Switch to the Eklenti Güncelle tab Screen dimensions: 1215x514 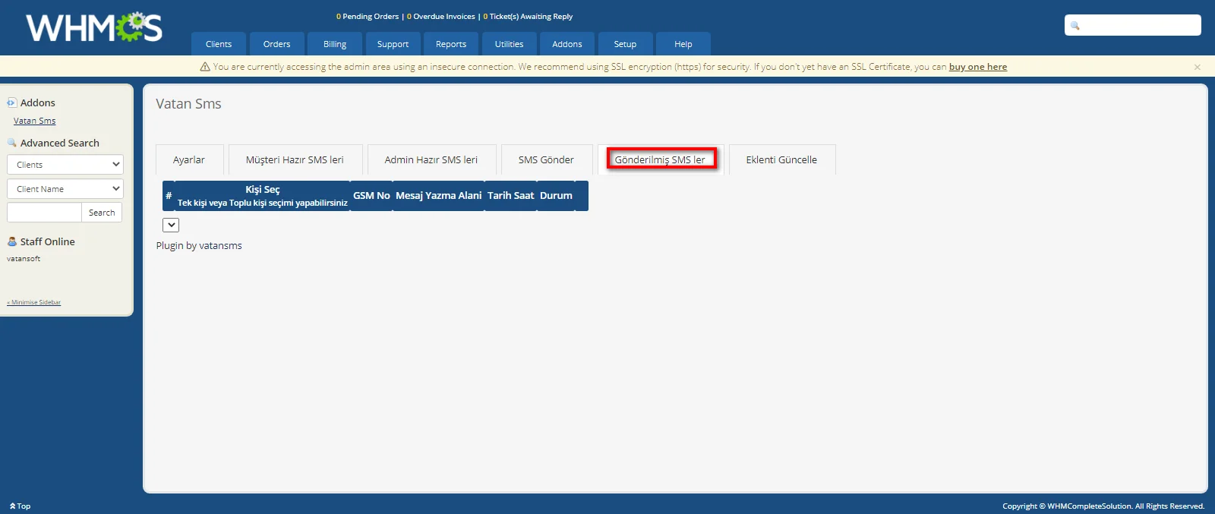[x=781, y=159]
